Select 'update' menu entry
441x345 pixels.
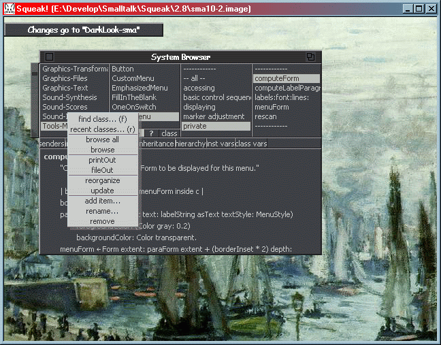point(103,191)
